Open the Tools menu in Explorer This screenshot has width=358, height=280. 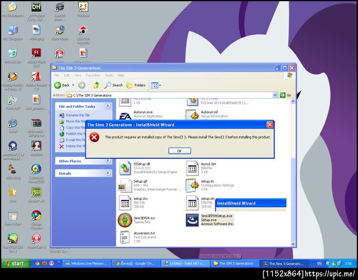point(109,75)
